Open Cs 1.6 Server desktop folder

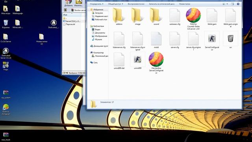click(6, 38)
